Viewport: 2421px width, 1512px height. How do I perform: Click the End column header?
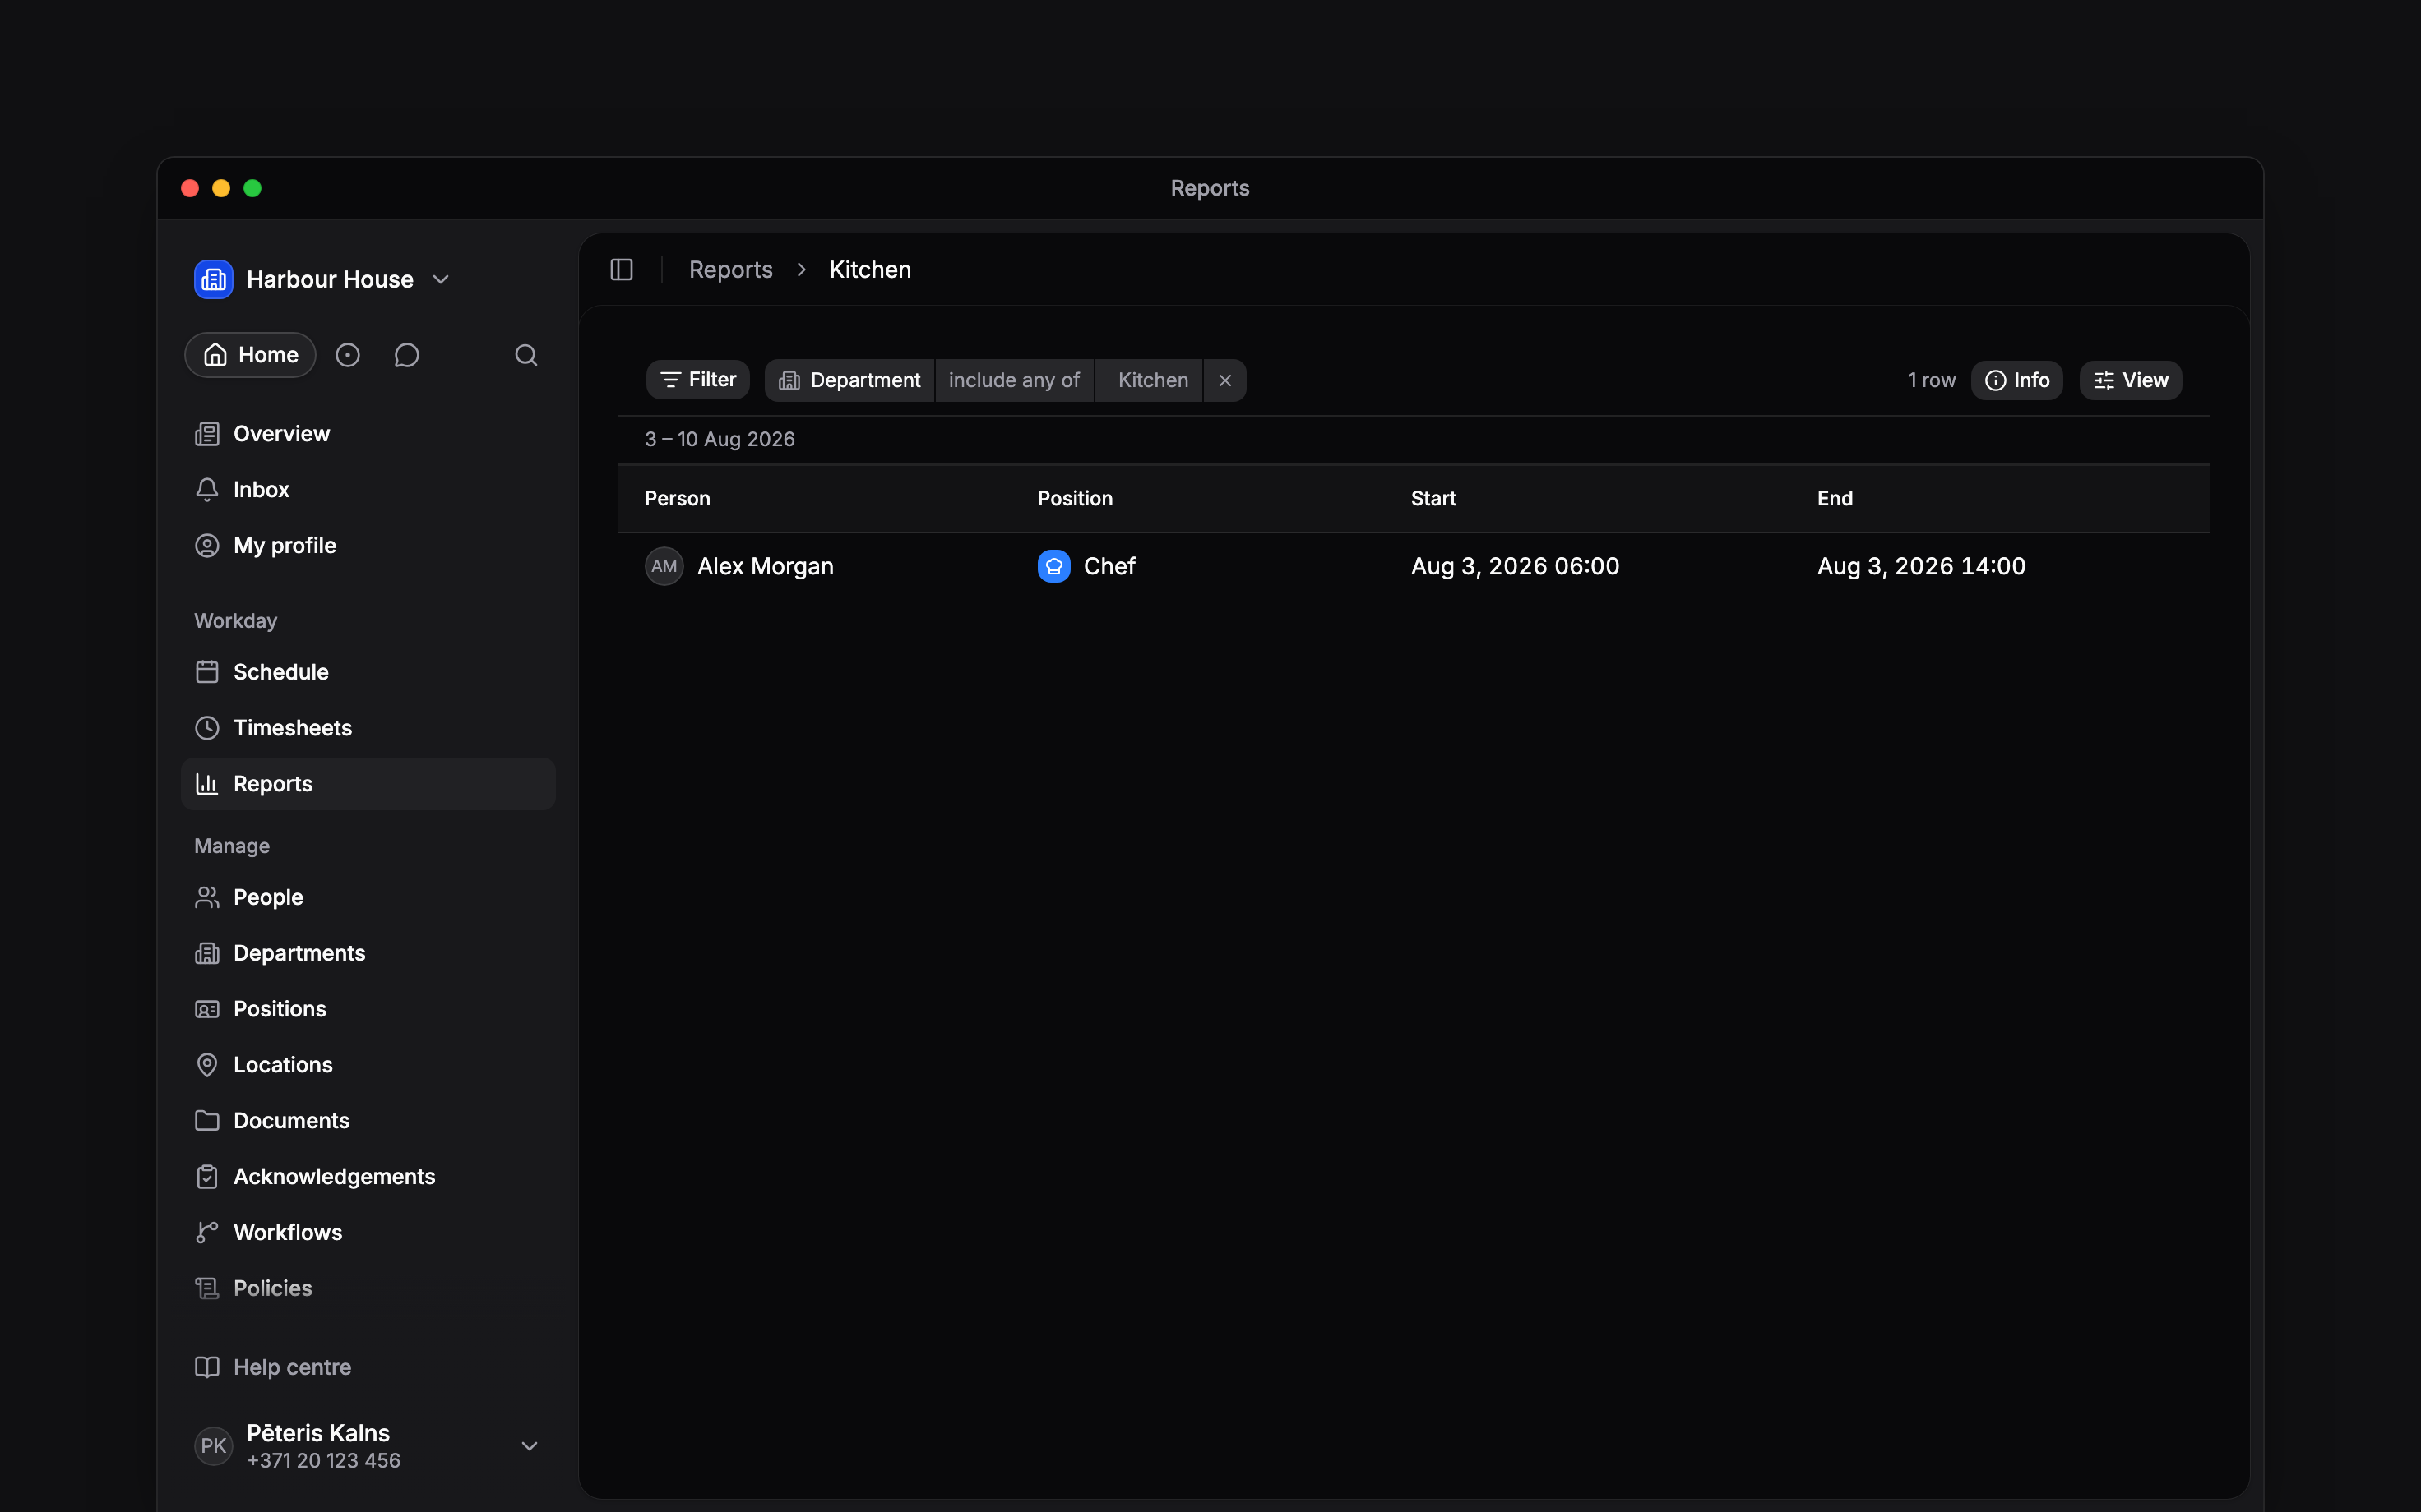click(x=1835, y=499)
